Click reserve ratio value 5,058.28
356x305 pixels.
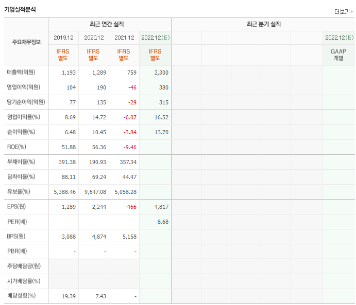(x=126, y=192)
